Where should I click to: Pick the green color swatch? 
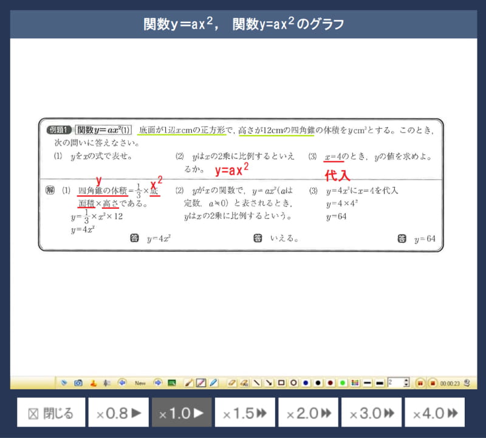click(343, 383)
